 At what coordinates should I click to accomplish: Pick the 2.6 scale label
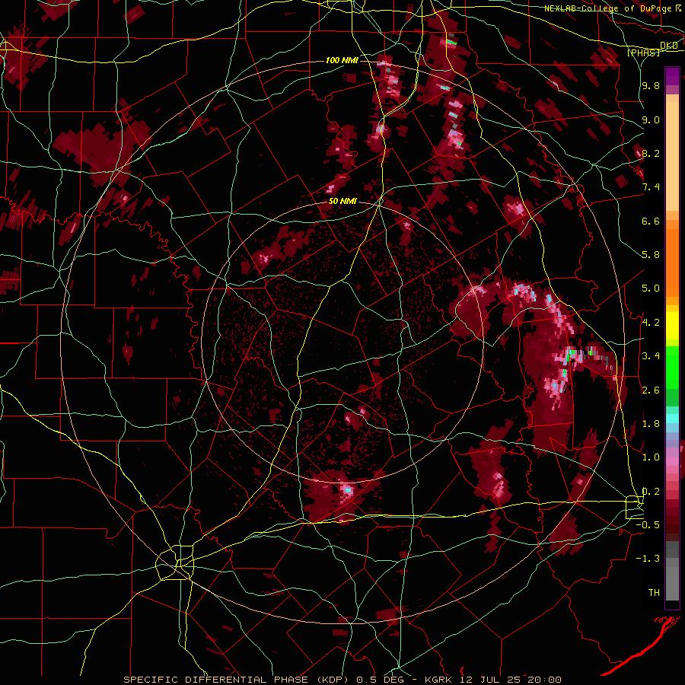(x=651, y=390)
